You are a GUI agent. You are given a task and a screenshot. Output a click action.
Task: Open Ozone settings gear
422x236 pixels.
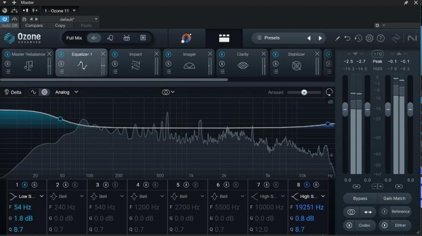369,38
